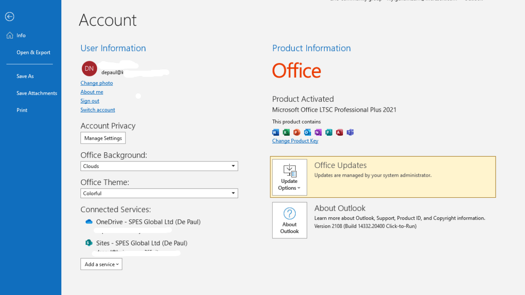This screenshot has width=525, height=295.
Task: Click the Excel product icon
Action: [286, 132]
